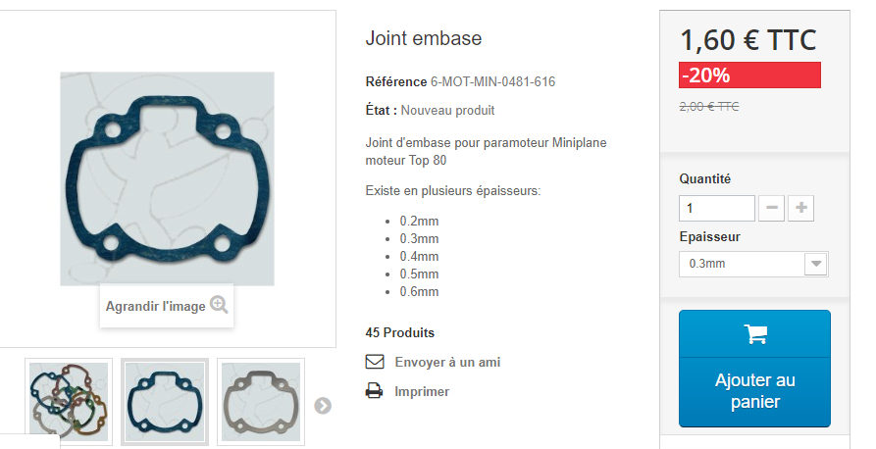Click the printer icon

click(x=375, y=391)
